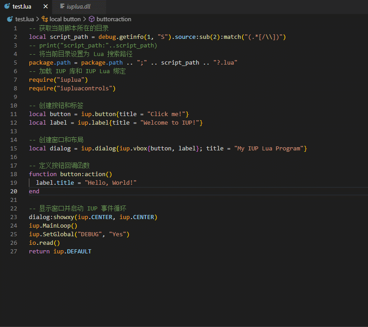Place cursor on the "Click me!" string
The height and width of the screenshot is (327, 368).
(x=166, y=114)
